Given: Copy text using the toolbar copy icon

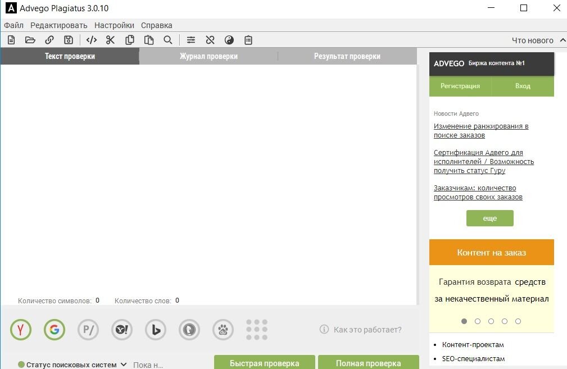Looking at the screenshot, I should 129,40.
